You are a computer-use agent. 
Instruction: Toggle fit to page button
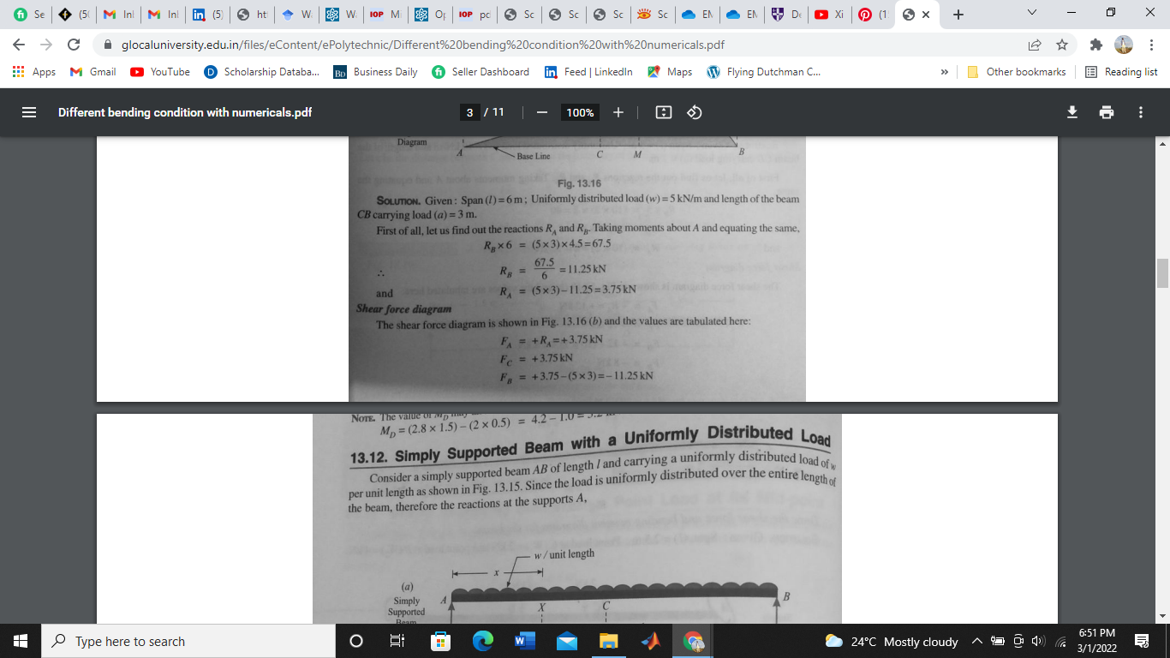click(663, 112)
